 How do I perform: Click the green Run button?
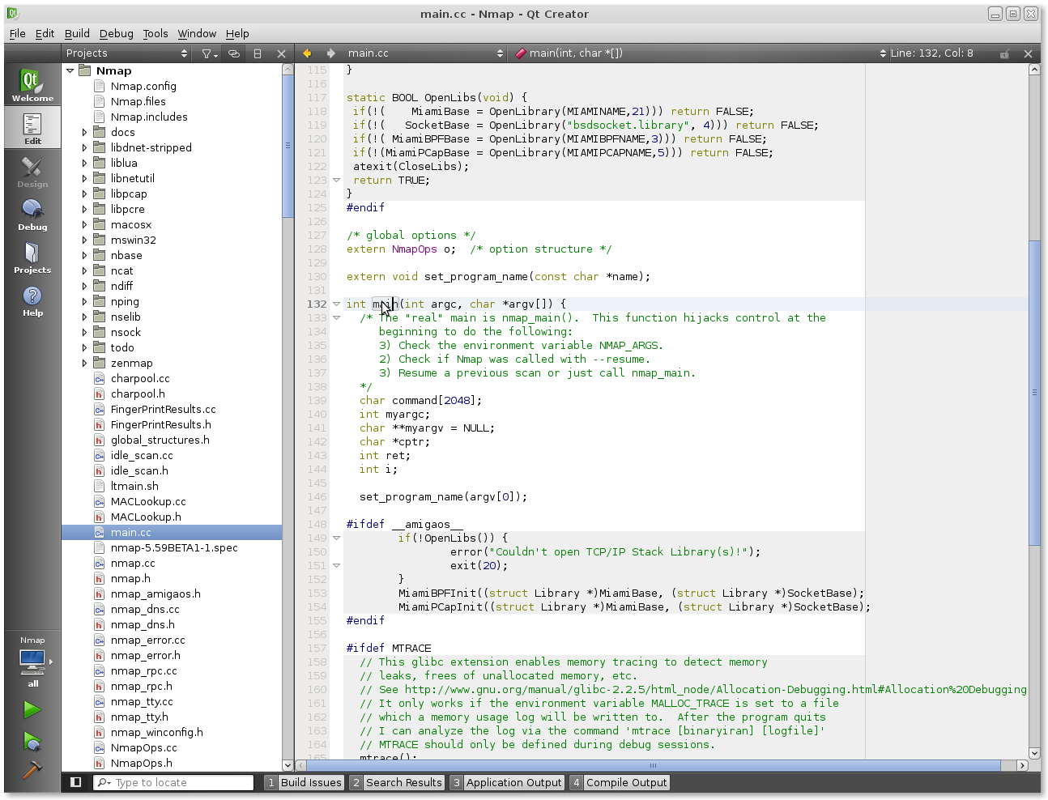[32, 710]
